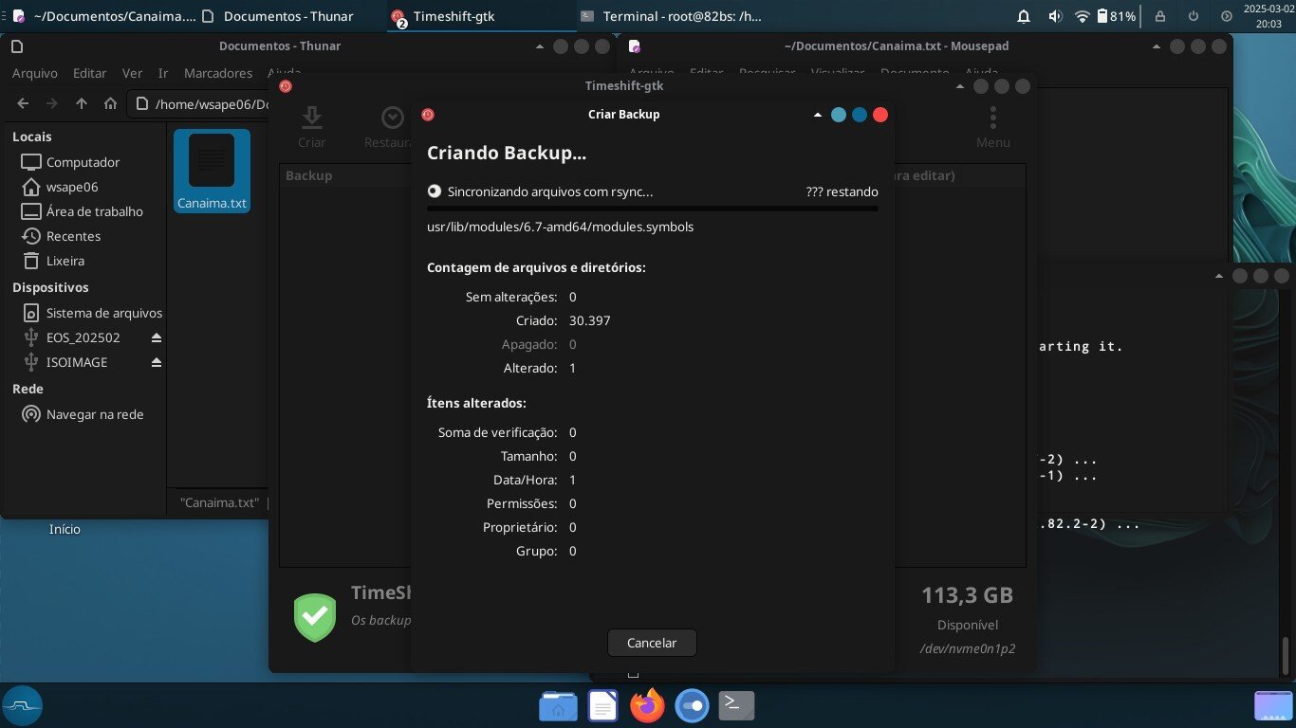Click the workspace switcher at bottom-right

[x=1272, y=705]
